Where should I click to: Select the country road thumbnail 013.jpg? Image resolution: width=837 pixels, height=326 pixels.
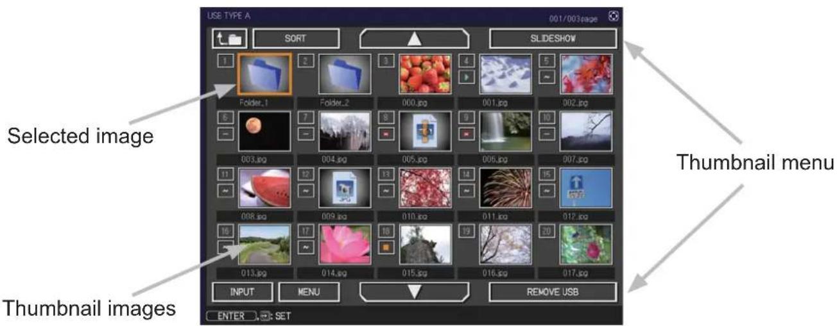pyautogui.click(x=264, y=244)
